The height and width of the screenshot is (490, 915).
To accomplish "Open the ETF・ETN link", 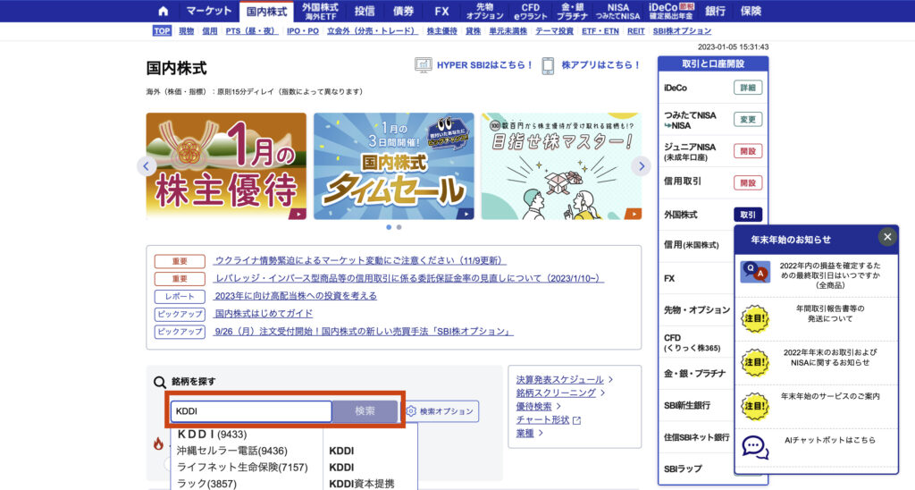I will [x=600, y=31].
